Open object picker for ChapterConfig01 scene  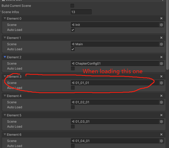161,64
